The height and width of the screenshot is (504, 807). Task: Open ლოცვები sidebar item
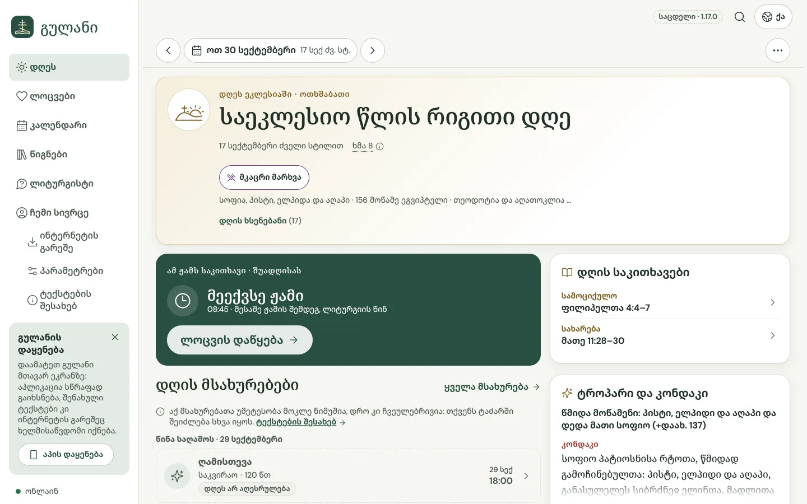(x=69, y=96)
